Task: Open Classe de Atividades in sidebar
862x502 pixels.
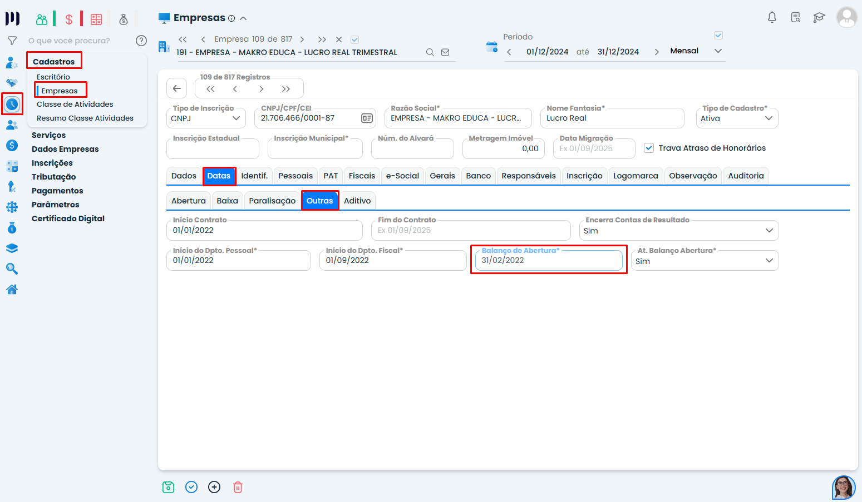Action: (75, 104)
